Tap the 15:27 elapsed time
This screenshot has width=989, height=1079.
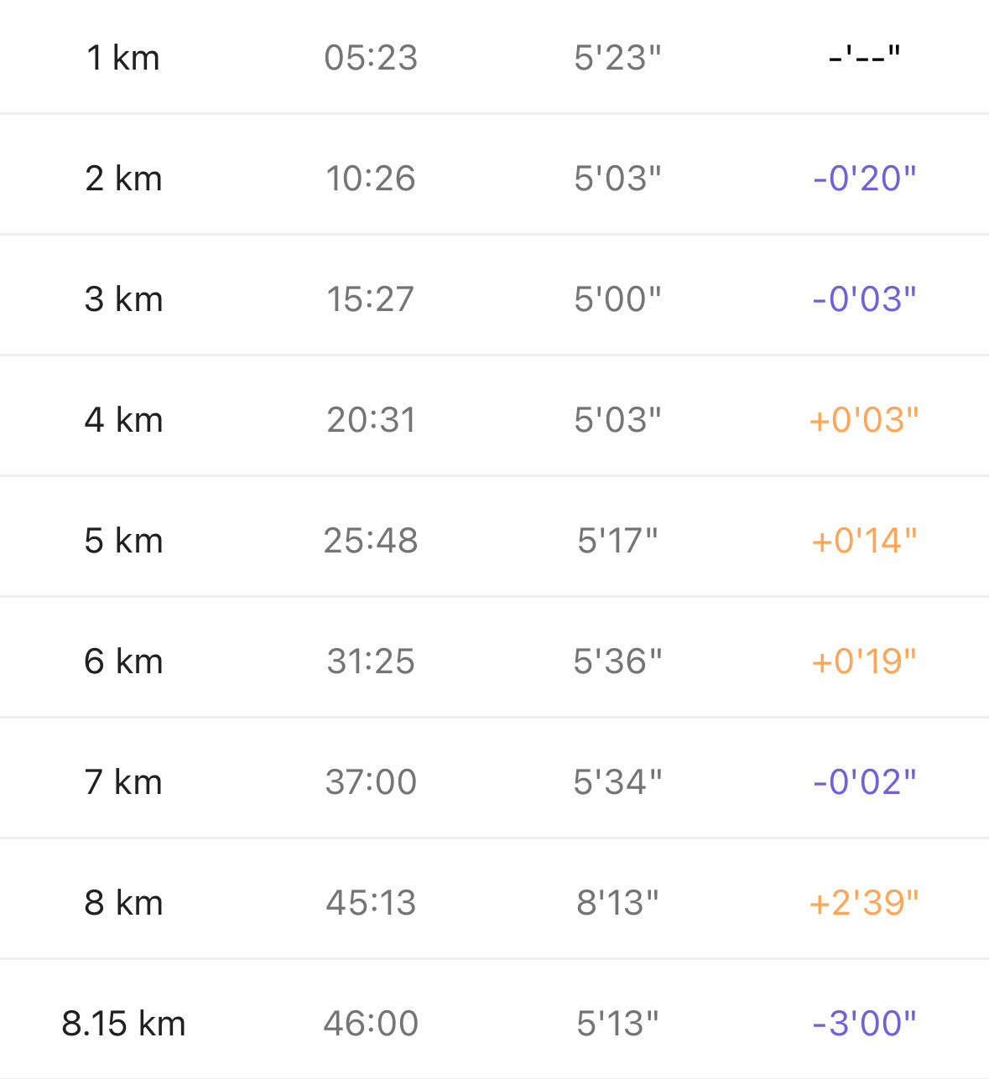click(371, 299)
